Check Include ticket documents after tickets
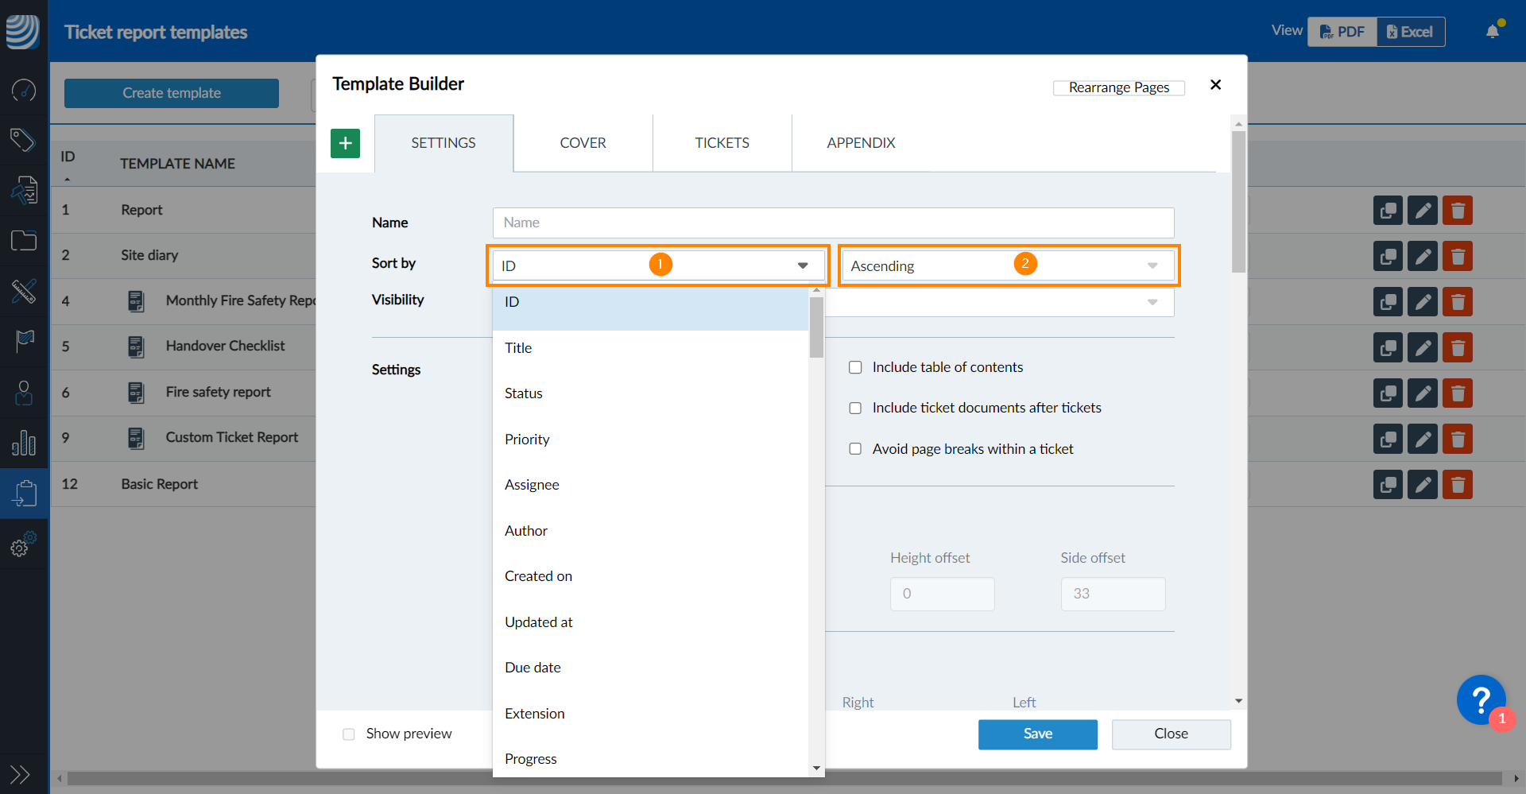This screenshot has width=1526, height=794. (855, 408)
